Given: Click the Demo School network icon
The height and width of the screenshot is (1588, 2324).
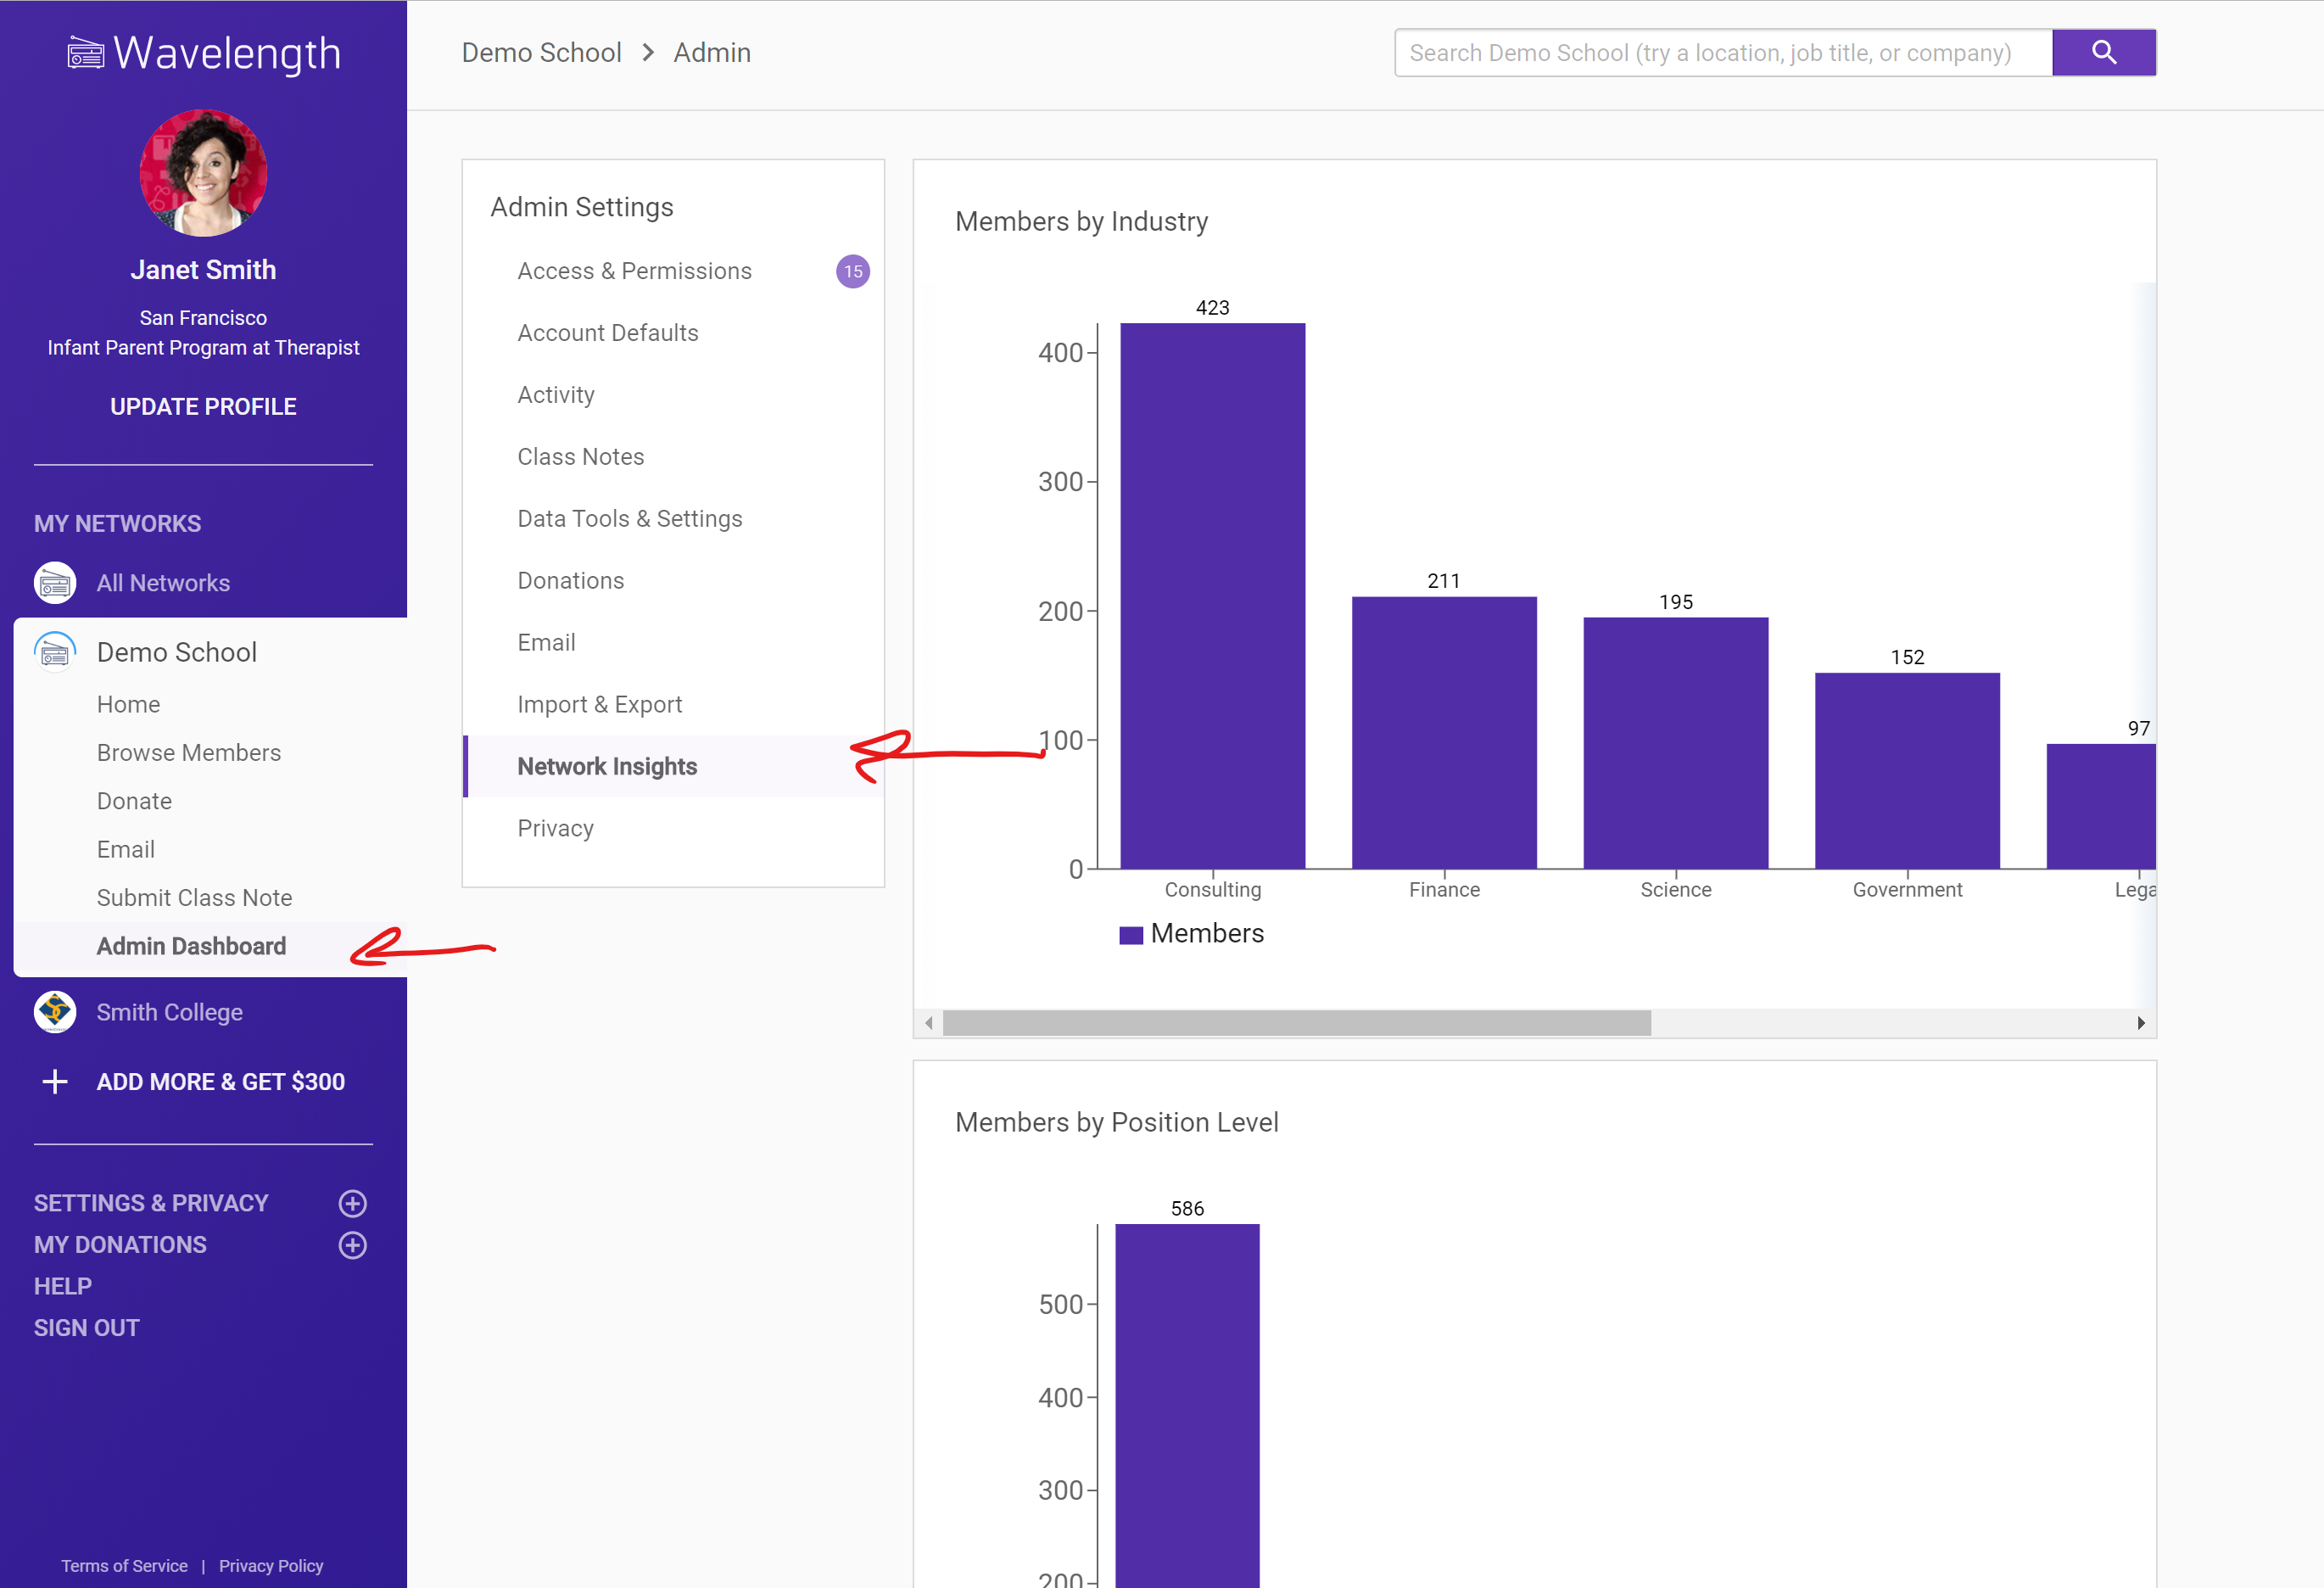Looking at the screenshot, I should point(55,652).
